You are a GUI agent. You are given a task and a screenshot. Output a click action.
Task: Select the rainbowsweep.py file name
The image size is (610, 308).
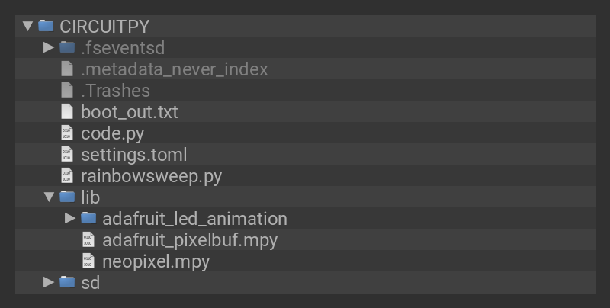(x=151, y=175)
